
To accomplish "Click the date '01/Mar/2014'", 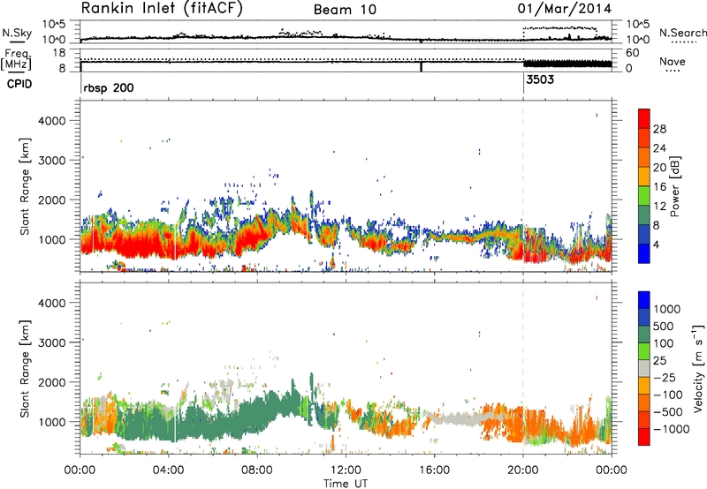I will (x=565, y=9).
